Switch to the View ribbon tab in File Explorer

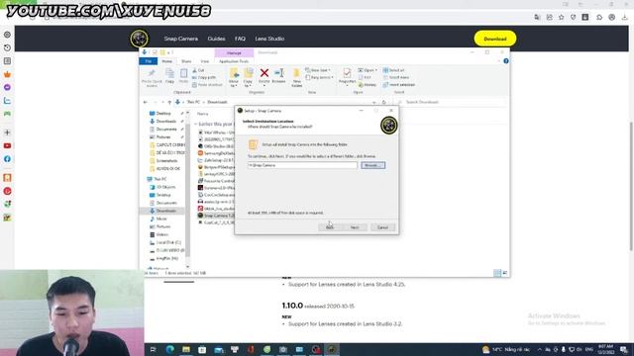point(205,61)
